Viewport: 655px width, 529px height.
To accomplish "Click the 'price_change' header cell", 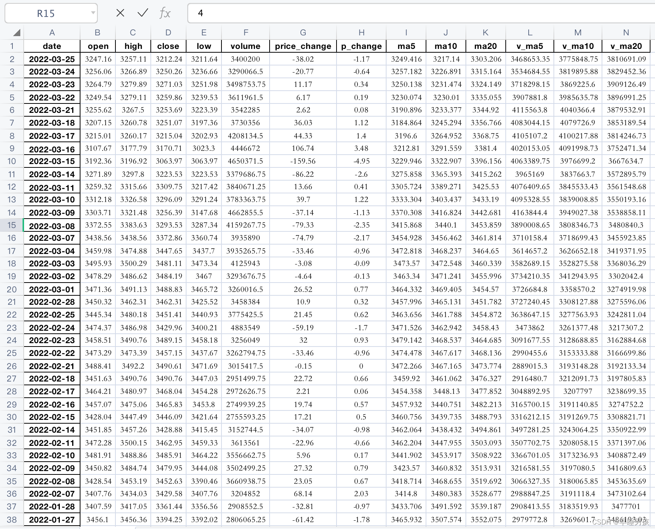I will 303,46.
